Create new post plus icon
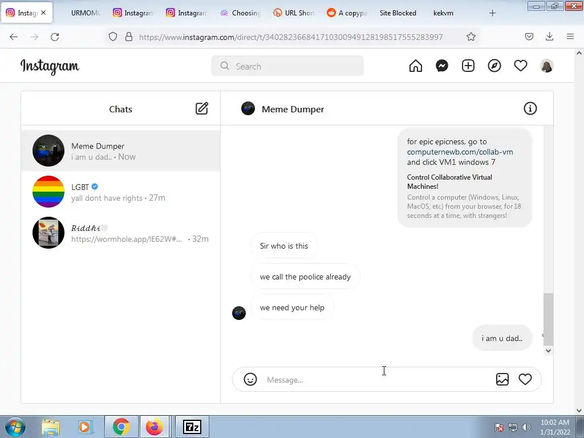The image size is (584, 438). (x=468, y=66)
